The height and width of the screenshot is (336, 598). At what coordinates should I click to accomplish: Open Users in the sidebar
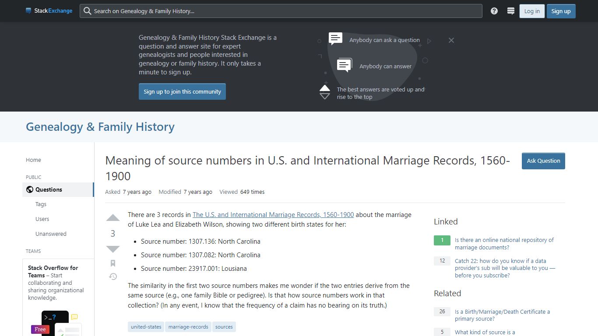42,219
